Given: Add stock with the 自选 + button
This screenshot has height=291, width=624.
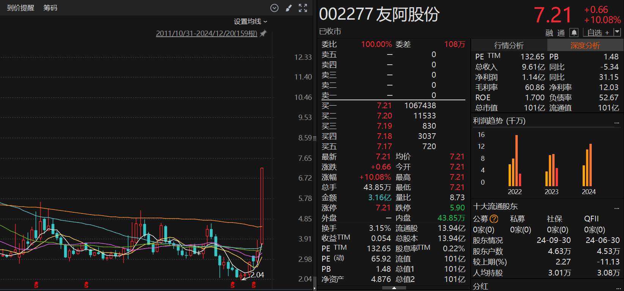Looking at the screenshot, I should coord(598,33).
